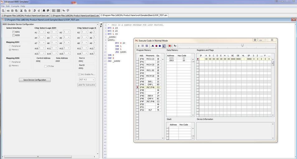Screen dimensions: 297x159
Task: Enable the 8255 interface checkbox
Action: coord(14,35)
